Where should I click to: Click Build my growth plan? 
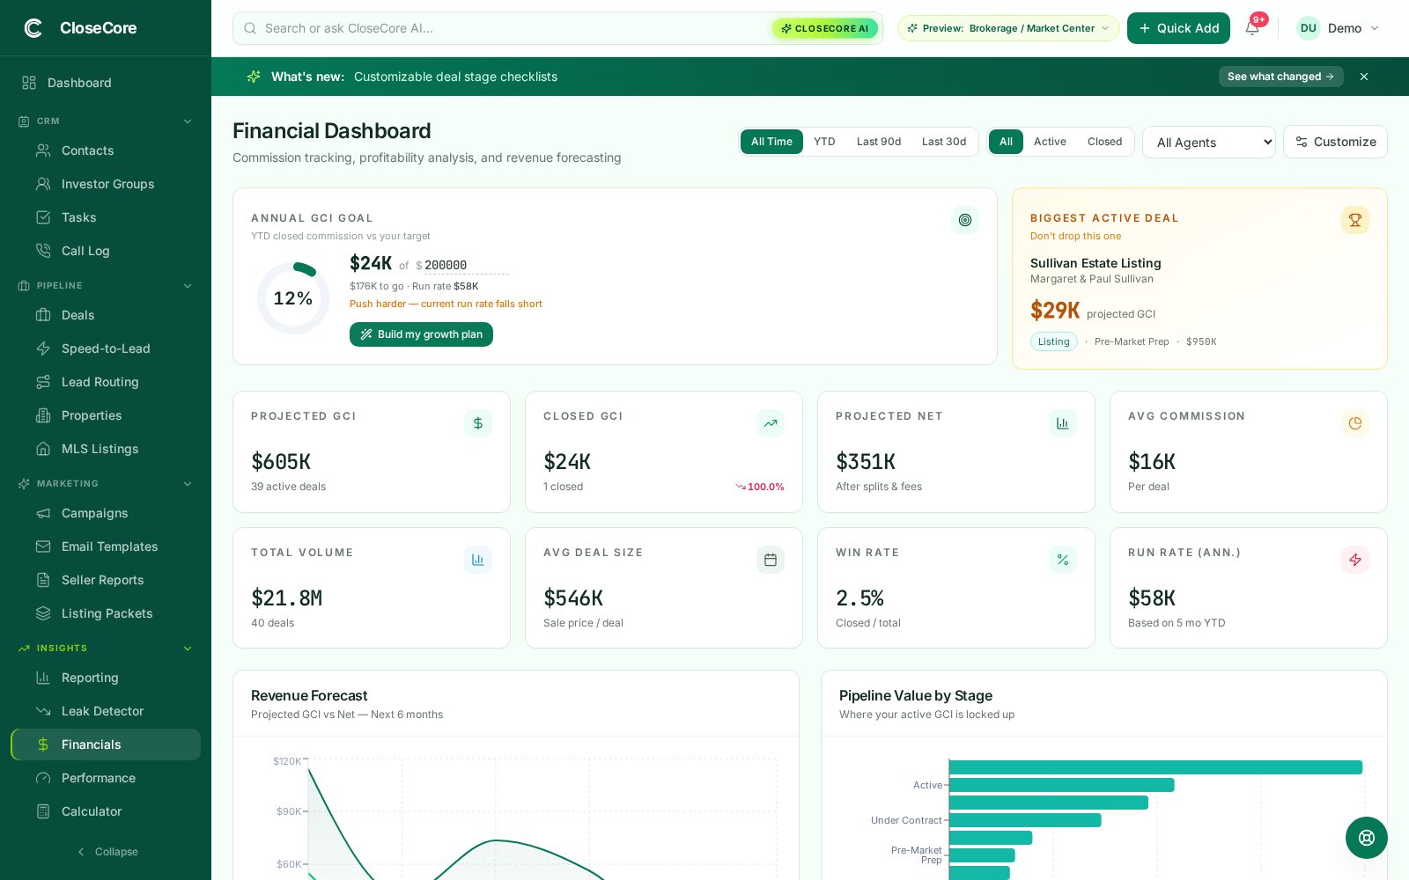pyautogui.click(x=421, y=334)
